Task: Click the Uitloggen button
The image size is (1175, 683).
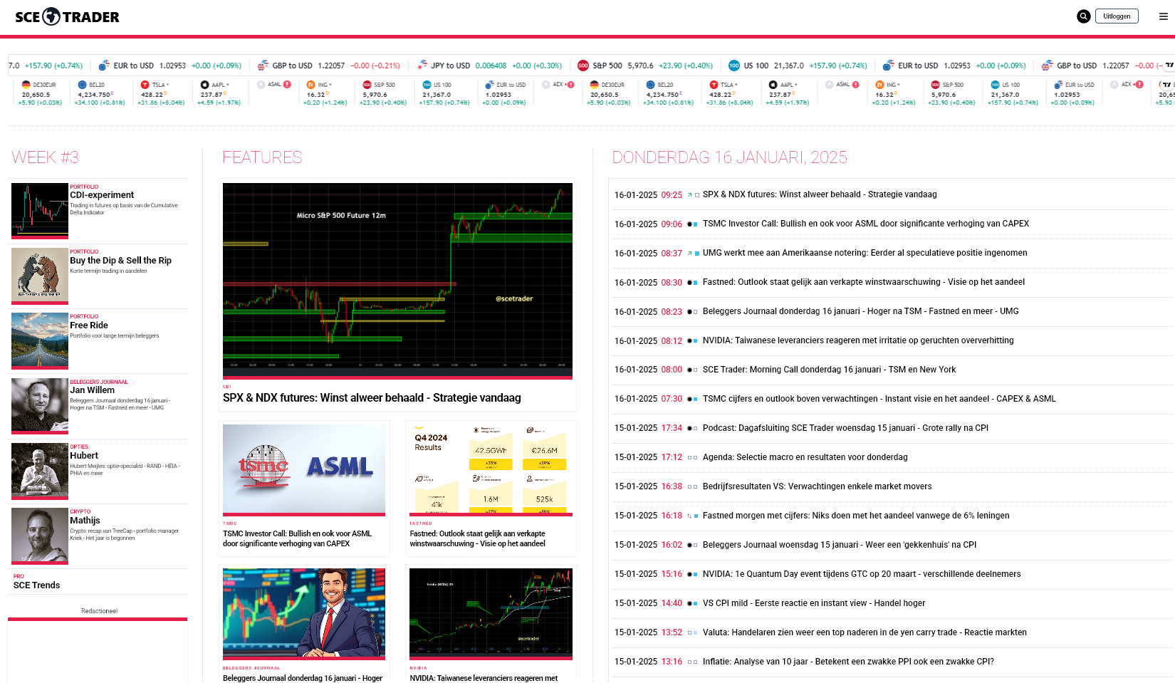Action: (x=1117, y=16)
